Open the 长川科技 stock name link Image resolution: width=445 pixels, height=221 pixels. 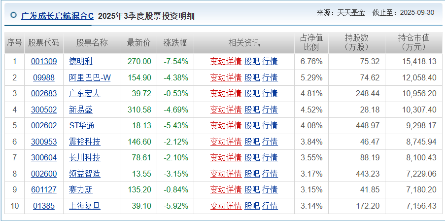pos(85,158)
